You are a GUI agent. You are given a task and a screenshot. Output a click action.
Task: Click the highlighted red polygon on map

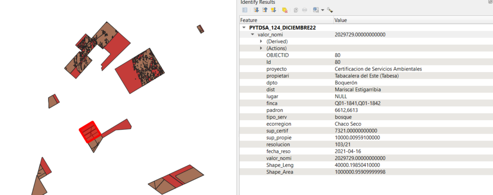coord(90,132)
